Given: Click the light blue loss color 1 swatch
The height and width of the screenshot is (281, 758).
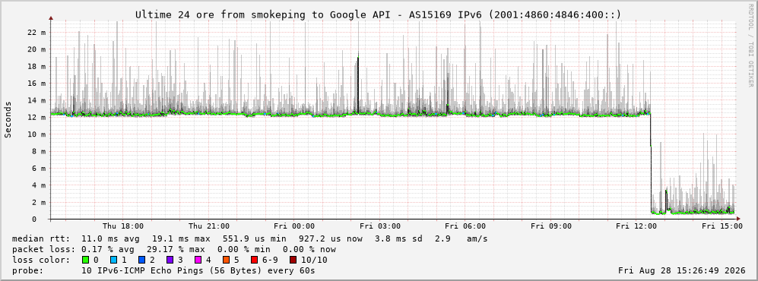Looking at the screenshot, I should (x=113, y=260).
